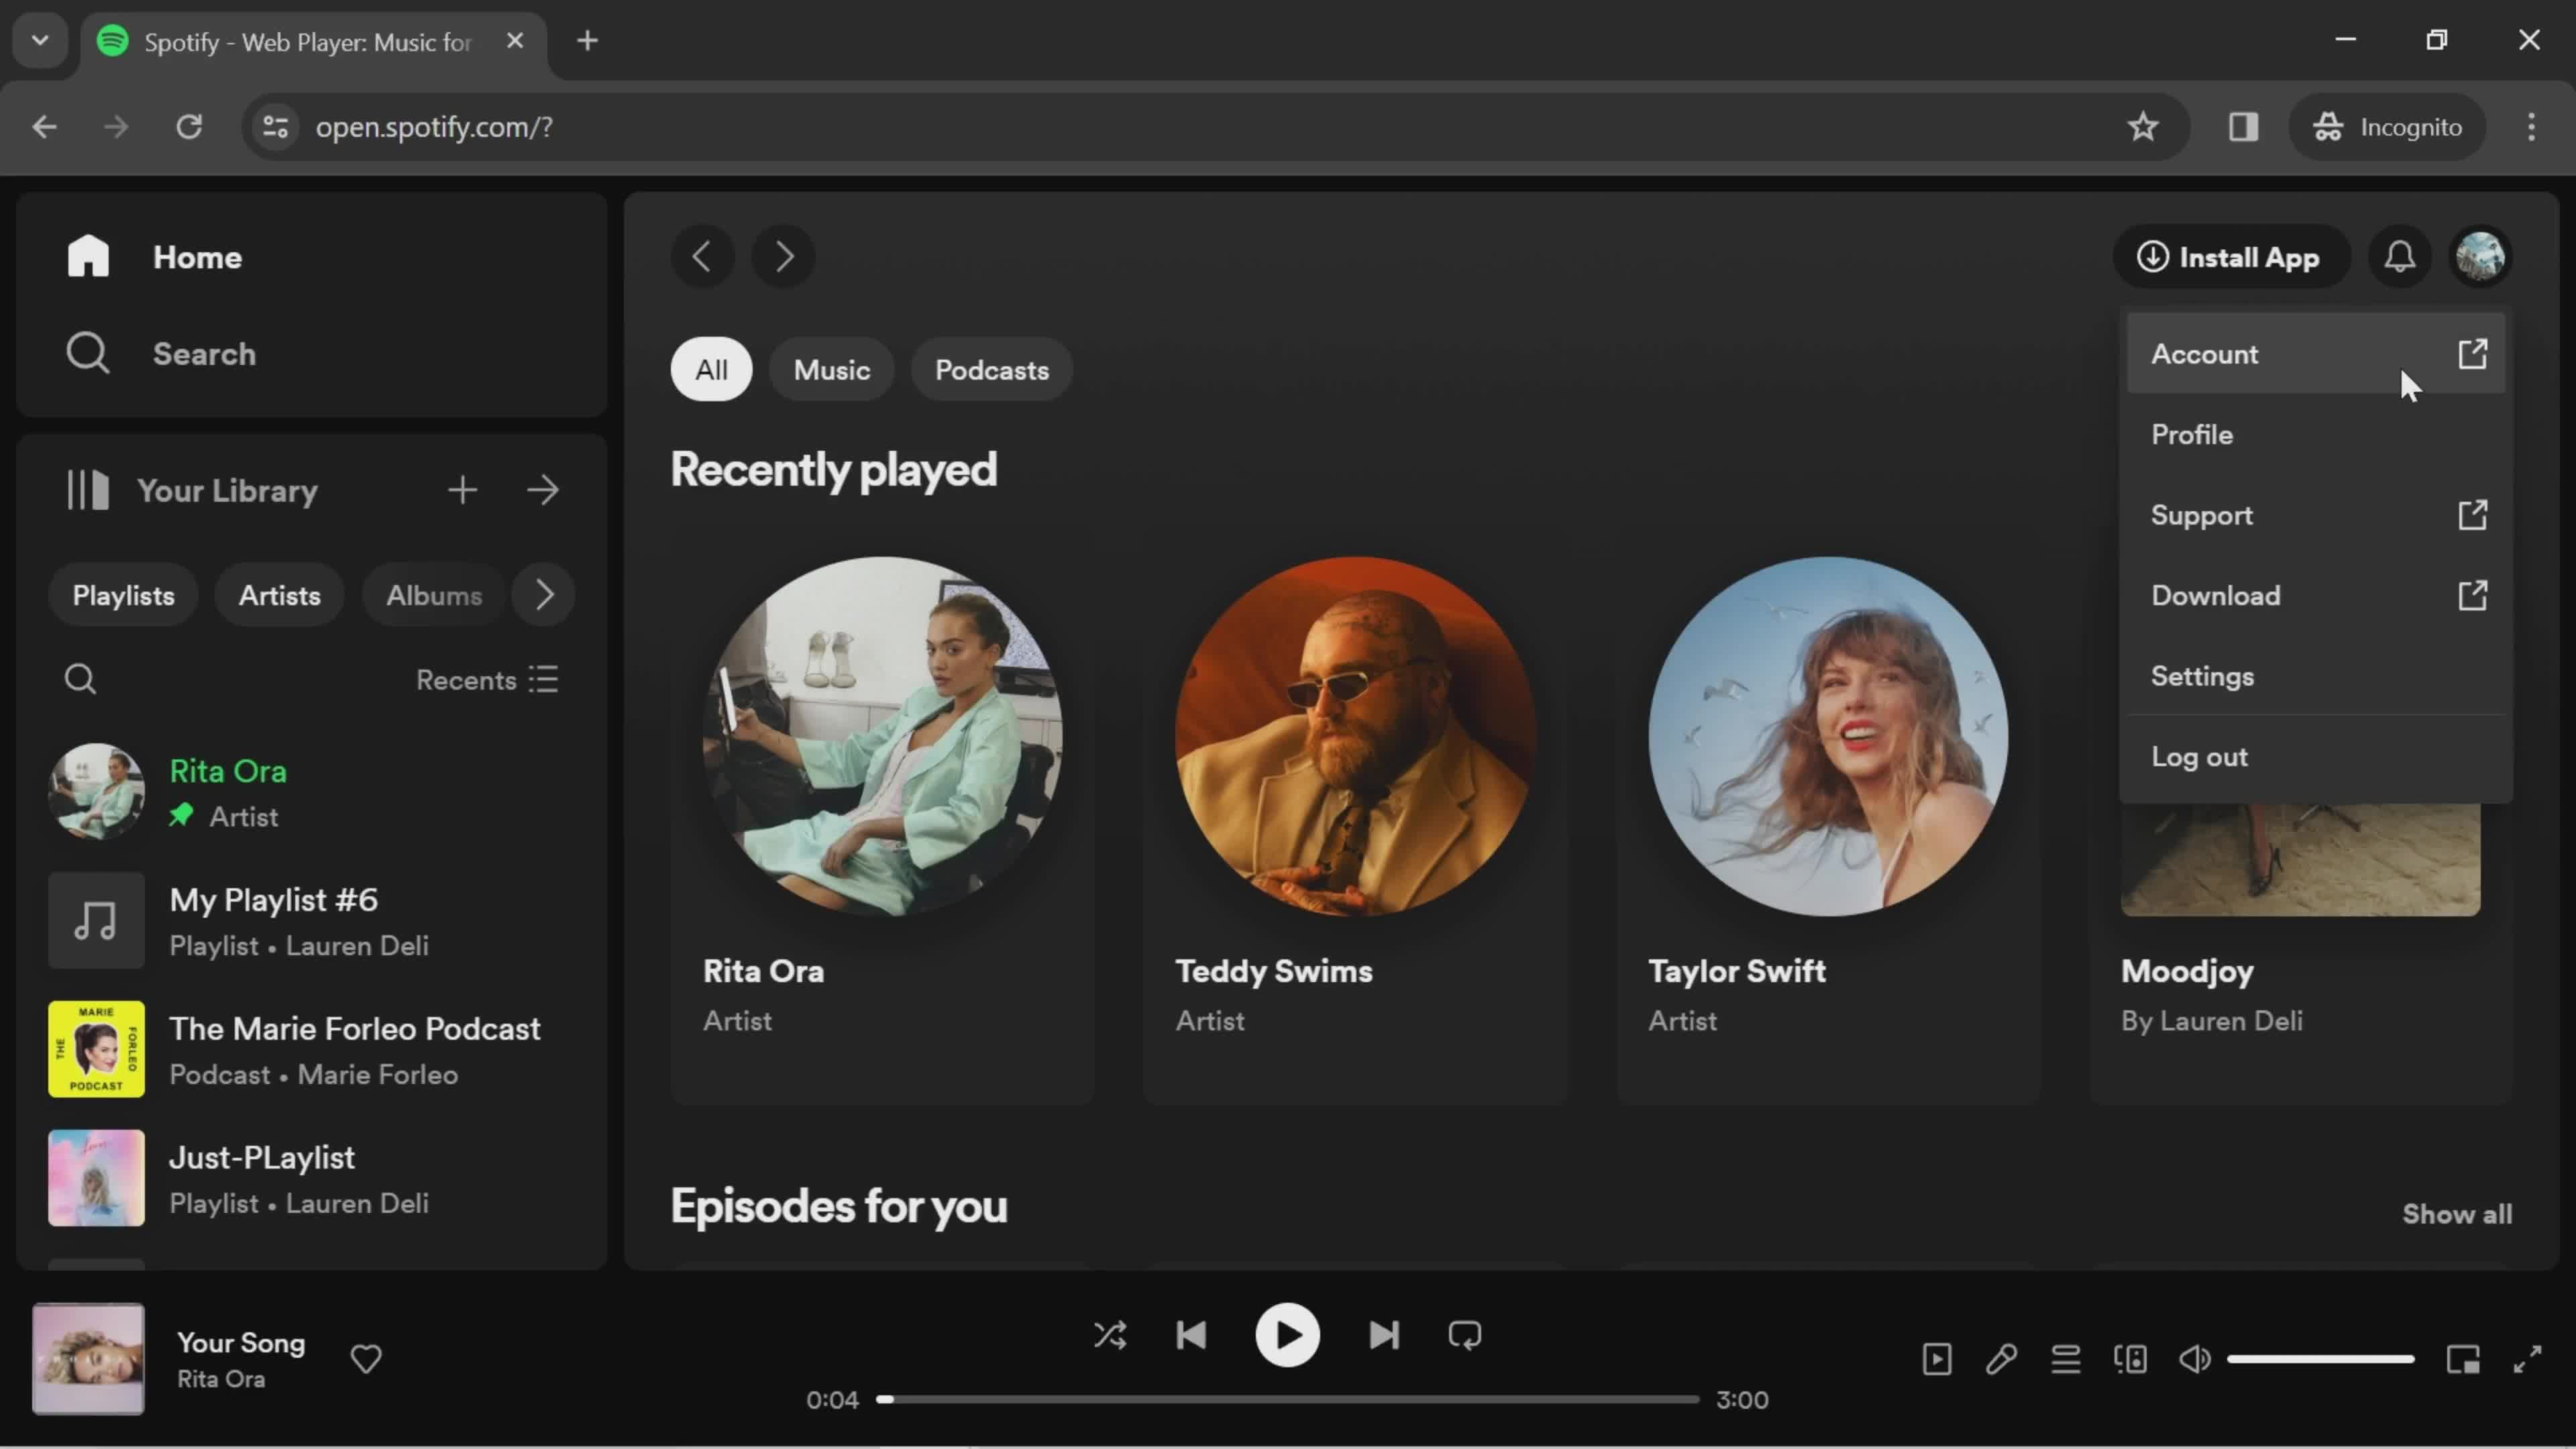Select the Podcasts filter chip
2576x1449 pixels.
991,370
